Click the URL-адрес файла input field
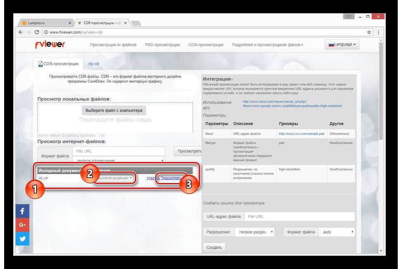The height and width of the screenshot is (269, 399). coord(299,217)
